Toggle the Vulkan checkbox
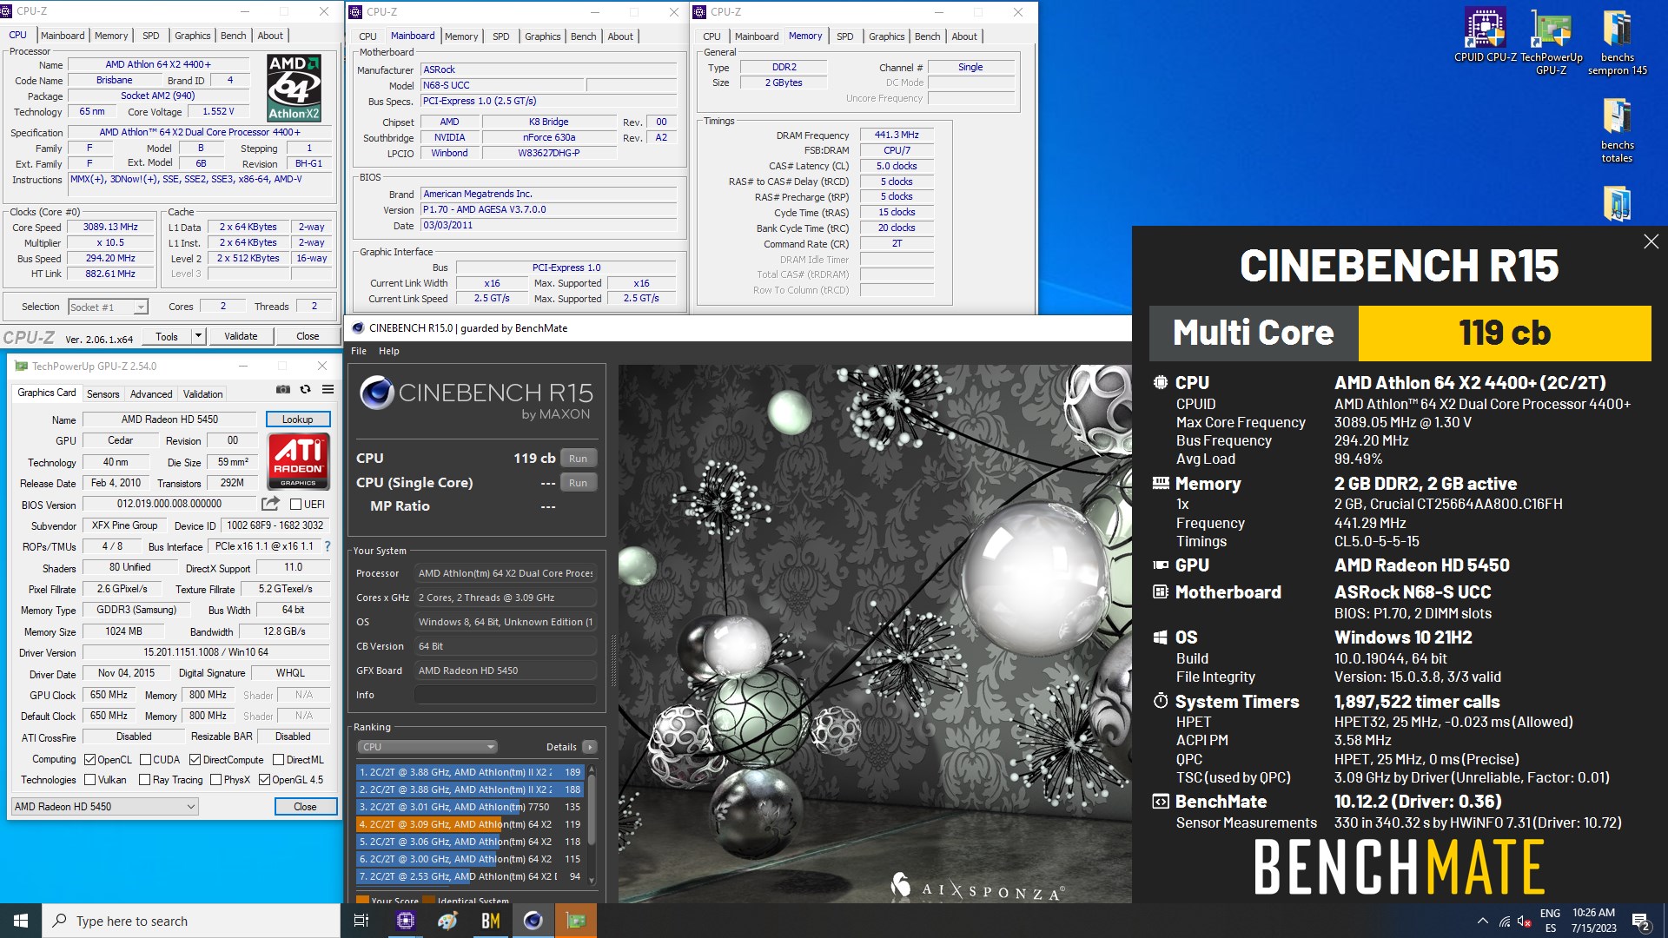This screenshot has height=938, width=1668. [89, 780]
